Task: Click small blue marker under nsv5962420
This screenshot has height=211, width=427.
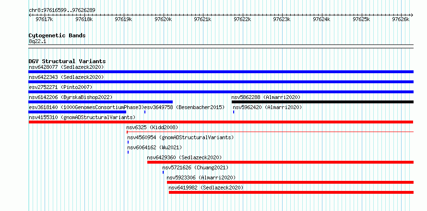Action: [234, 112]
